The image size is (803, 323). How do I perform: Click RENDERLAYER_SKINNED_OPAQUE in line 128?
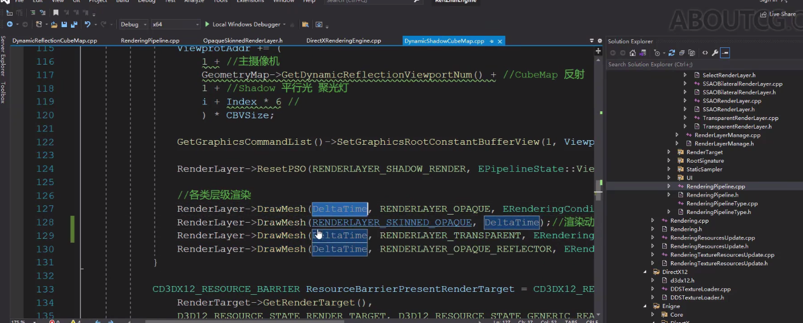[392, 223]
